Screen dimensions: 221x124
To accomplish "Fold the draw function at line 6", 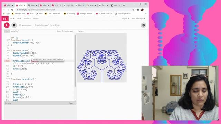I will point(9,51).
